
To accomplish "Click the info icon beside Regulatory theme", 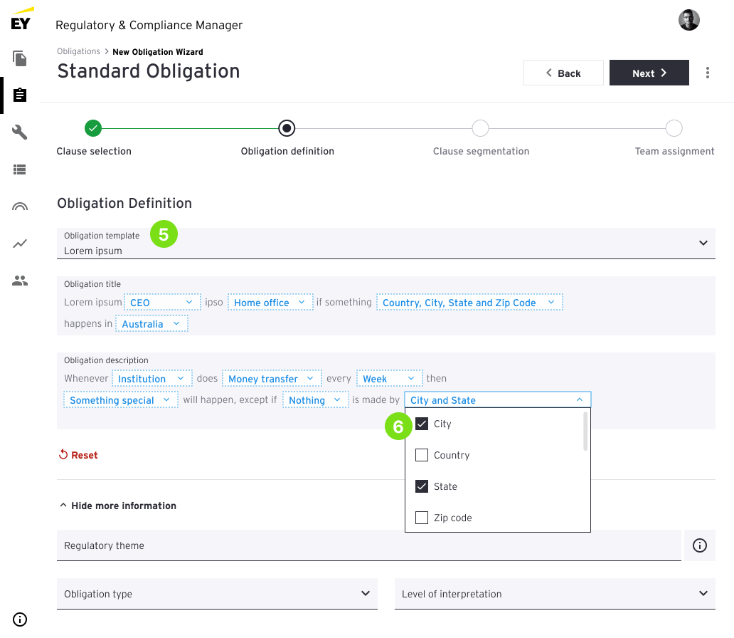I will point(700,545).
